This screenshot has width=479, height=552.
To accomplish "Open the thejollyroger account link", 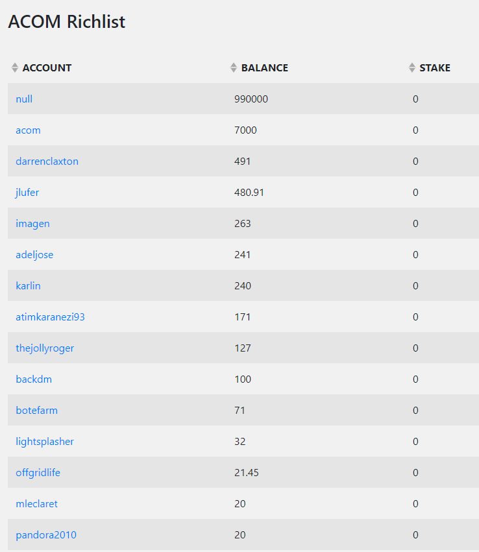I will [x=45, y=348].
